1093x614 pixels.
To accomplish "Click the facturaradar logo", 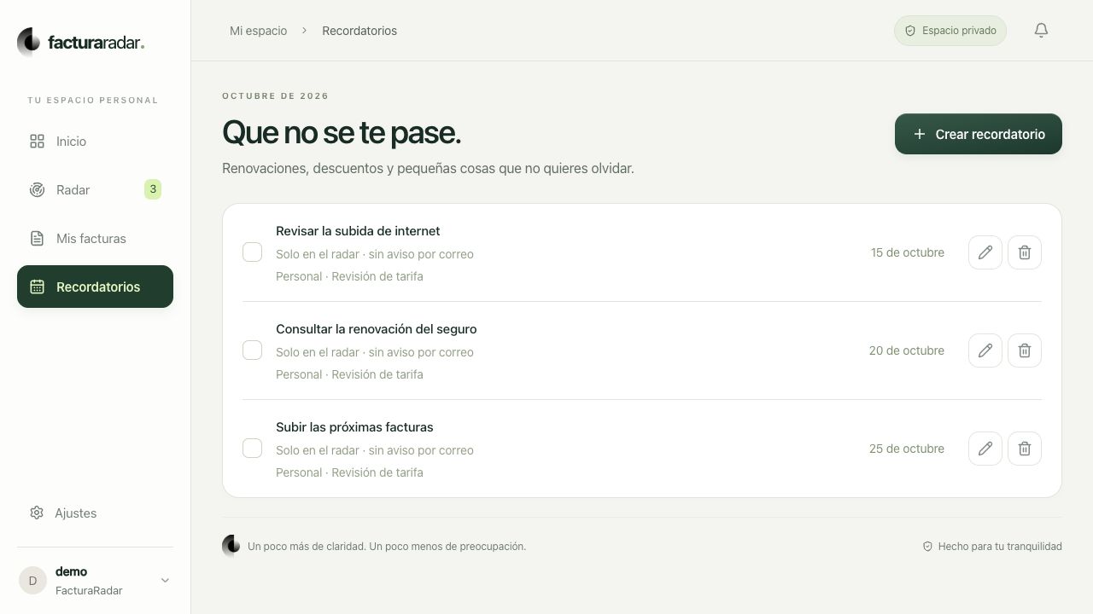I will pos(81,42).
